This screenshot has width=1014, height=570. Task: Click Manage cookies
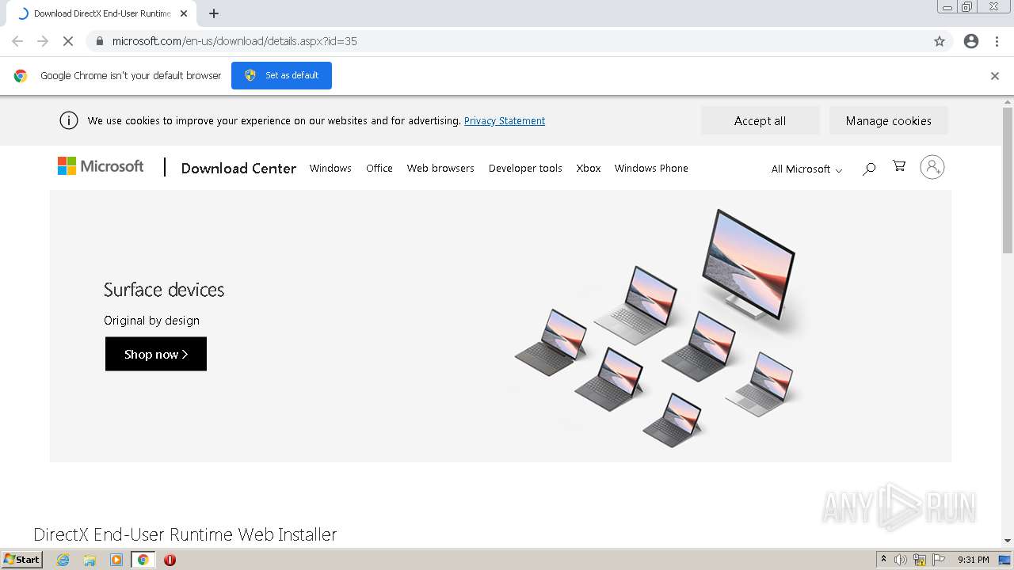tap(888, 120)
